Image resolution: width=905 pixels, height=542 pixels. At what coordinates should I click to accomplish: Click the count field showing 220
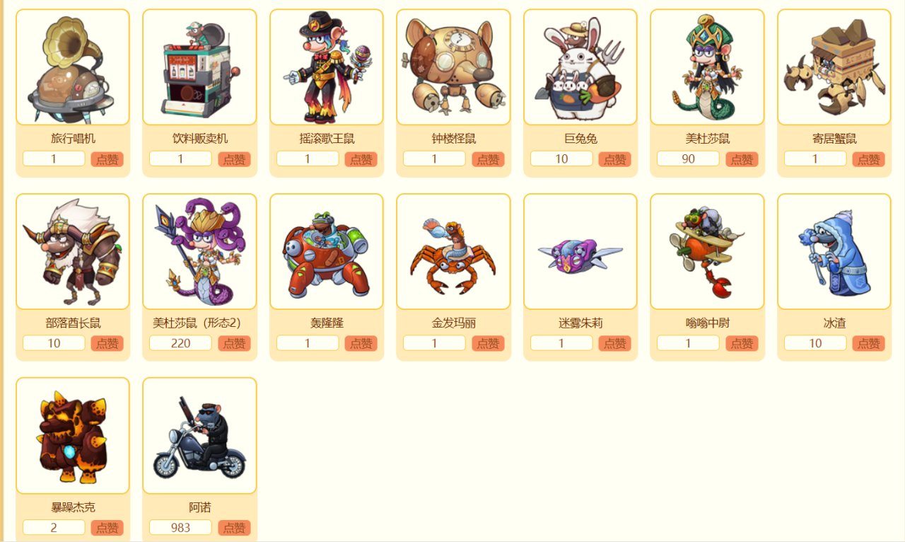click(x=180, y=343)
